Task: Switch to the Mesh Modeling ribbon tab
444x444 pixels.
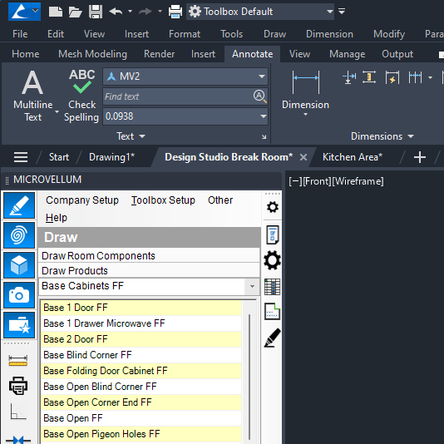Action: point(92,54)
